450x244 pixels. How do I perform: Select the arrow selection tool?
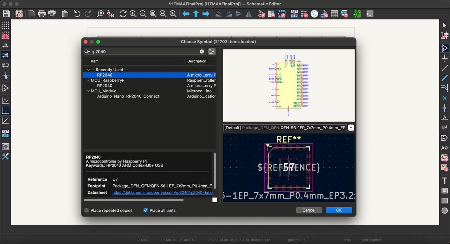click(445, 25)
